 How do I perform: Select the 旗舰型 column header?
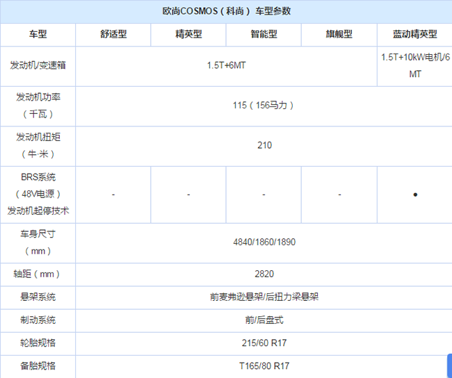[x=339, y=34]
